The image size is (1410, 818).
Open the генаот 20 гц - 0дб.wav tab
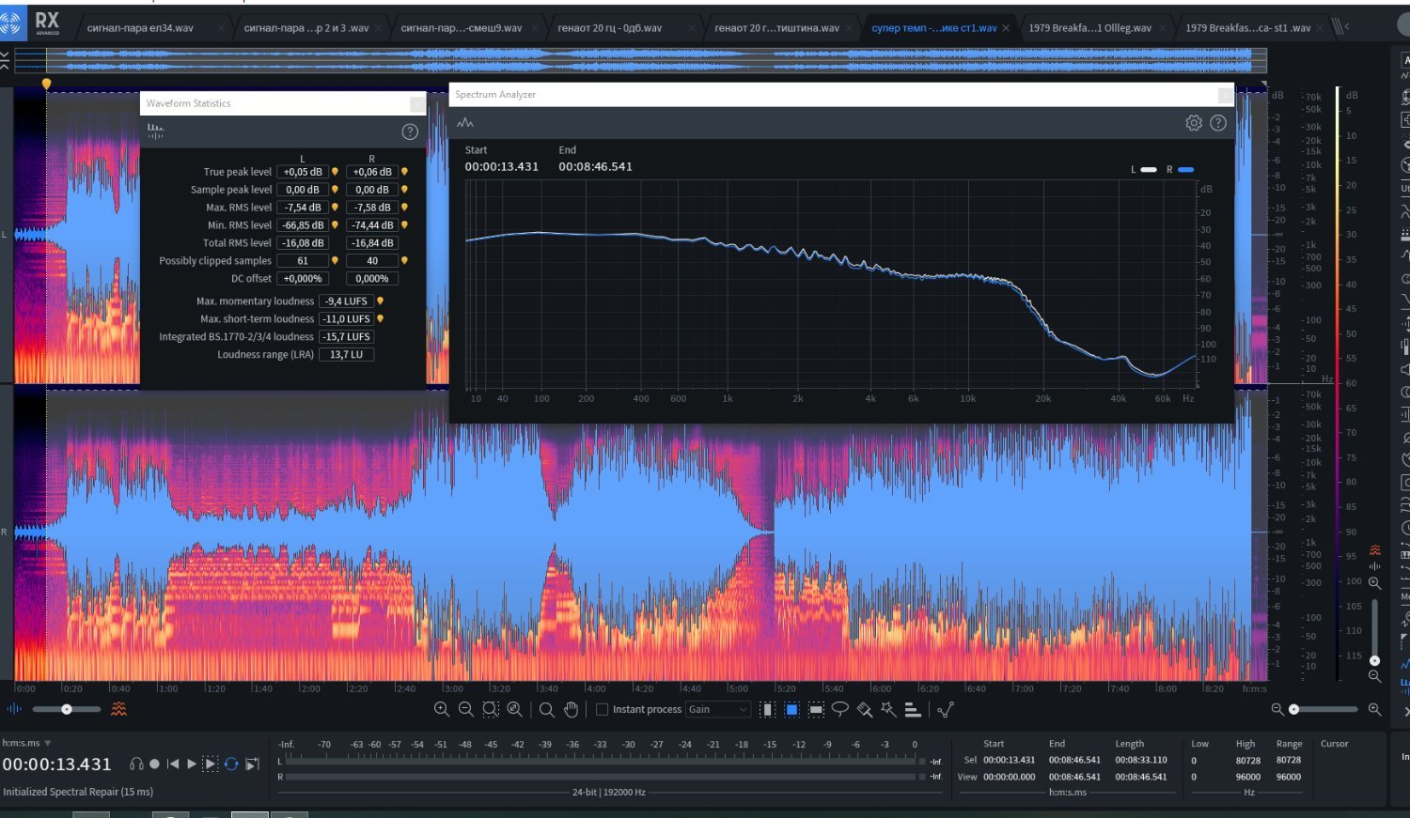pos(610,28)
